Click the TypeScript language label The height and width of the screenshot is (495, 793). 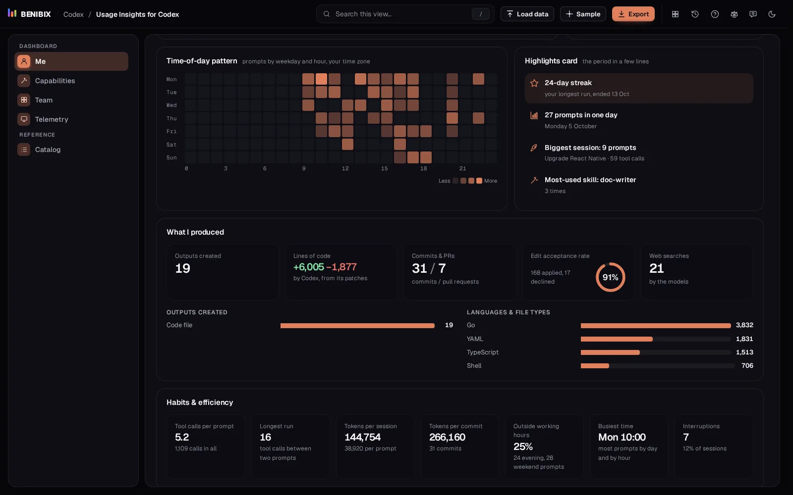[482, 352]
